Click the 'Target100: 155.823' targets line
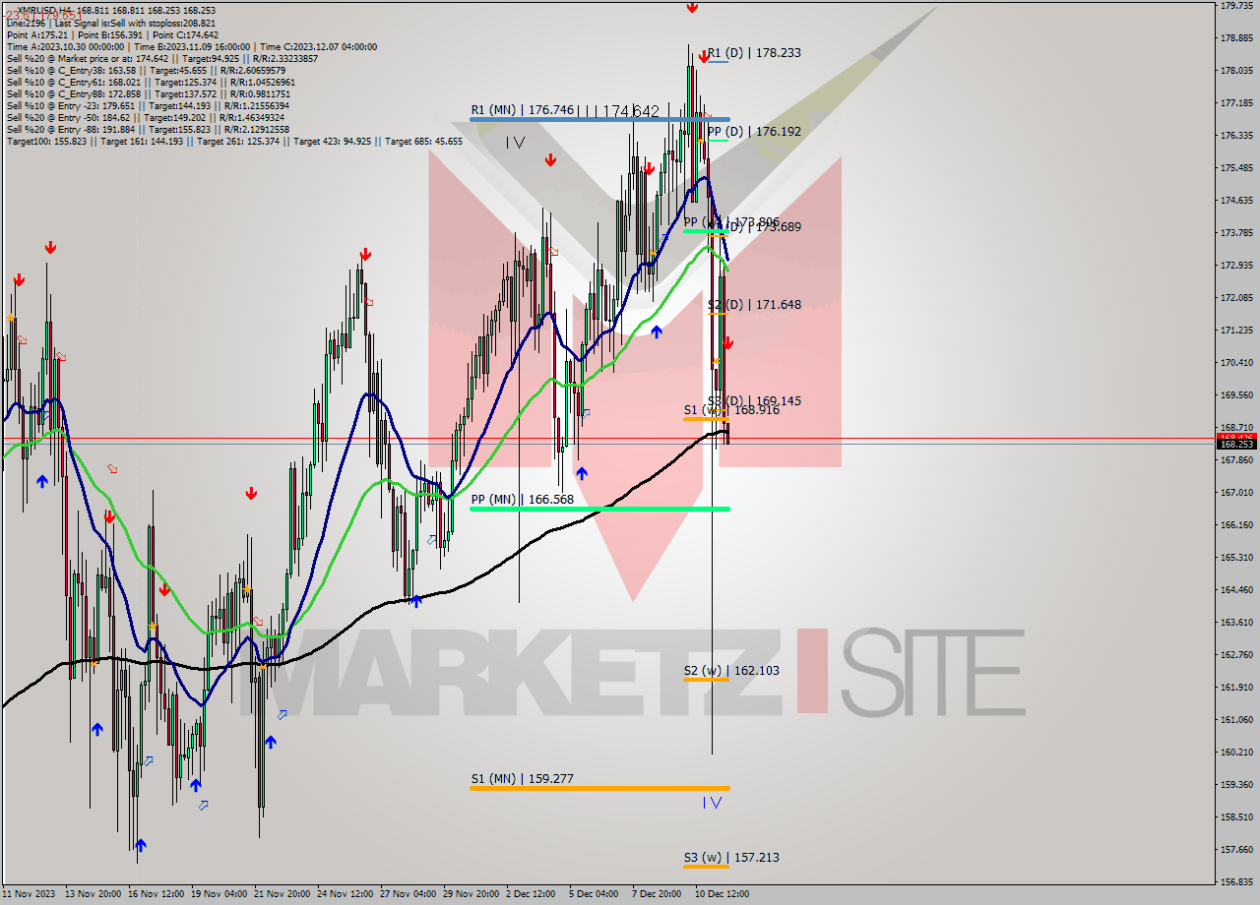1260x905 pixels. [234, 141]
